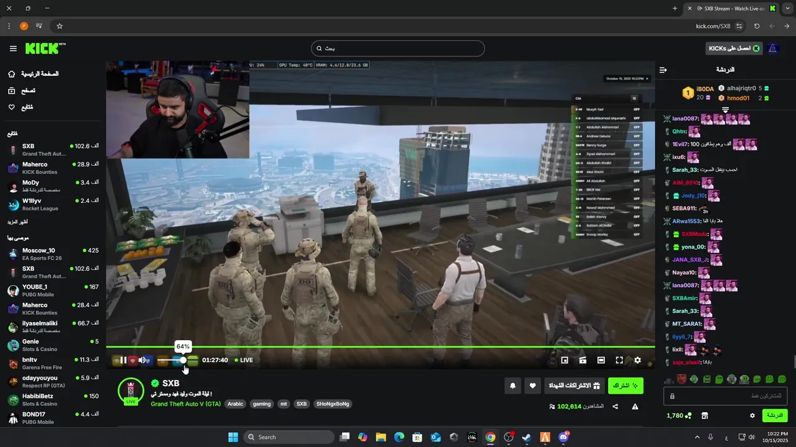Share the stream via share icon
Image resolution: width=796 pixels, height=447 pixels.
click(615, 407)
